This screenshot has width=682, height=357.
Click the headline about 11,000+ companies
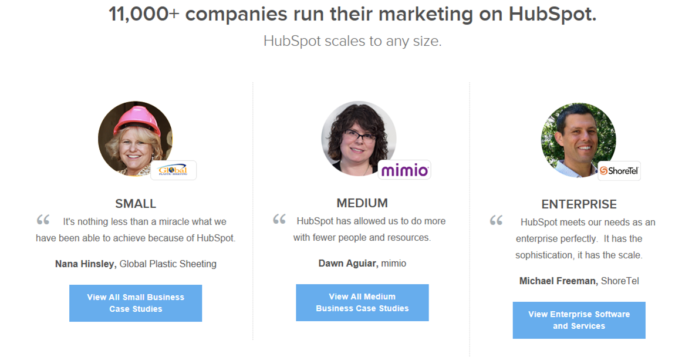point(352,14)
